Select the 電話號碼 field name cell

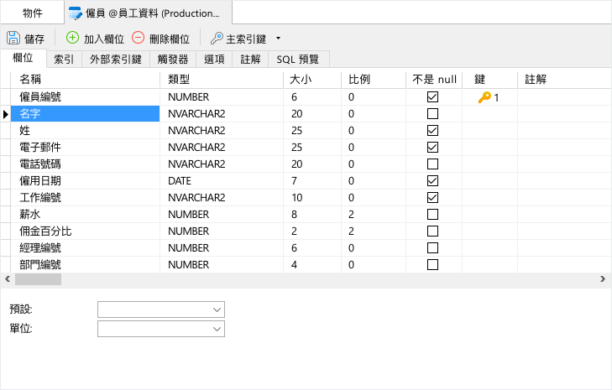pos(85,164)
